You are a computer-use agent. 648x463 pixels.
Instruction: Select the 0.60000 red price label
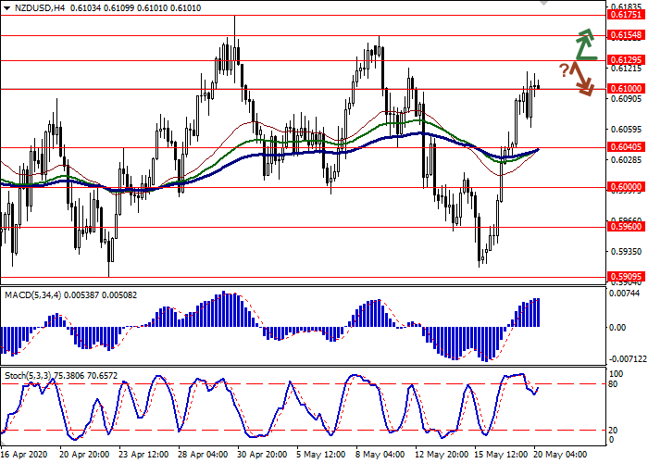point(626,186)
